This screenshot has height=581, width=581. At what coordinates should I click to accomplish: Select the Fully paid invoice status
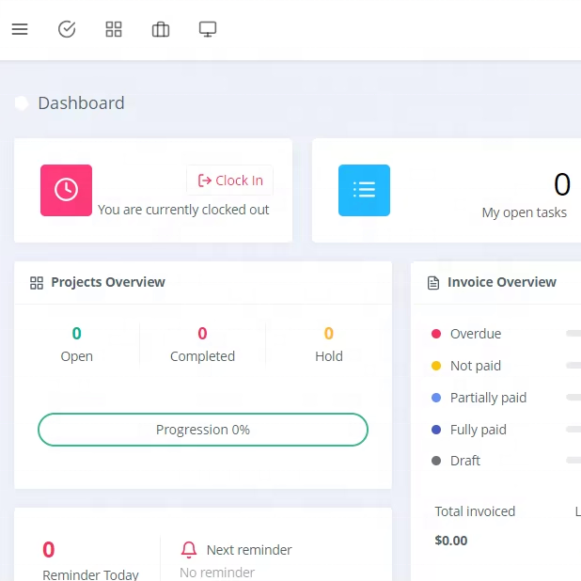478,430
